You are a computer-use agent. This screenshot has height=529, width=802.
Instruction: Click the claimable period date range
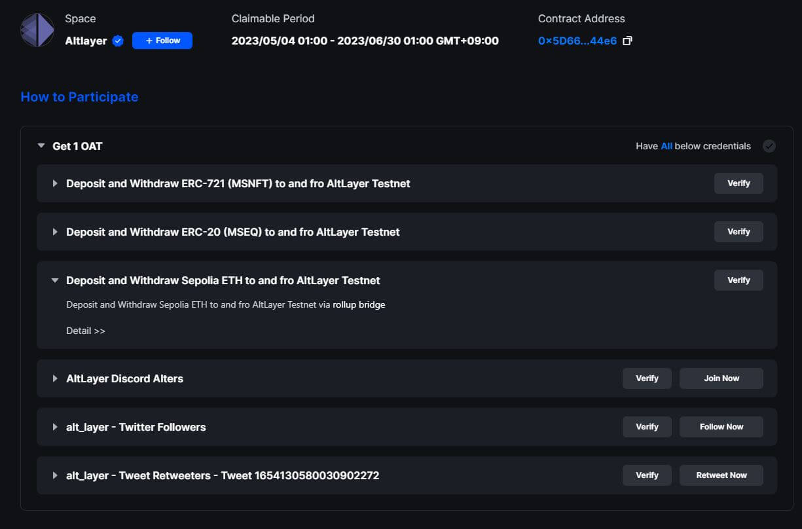click(x=365, y=41)
